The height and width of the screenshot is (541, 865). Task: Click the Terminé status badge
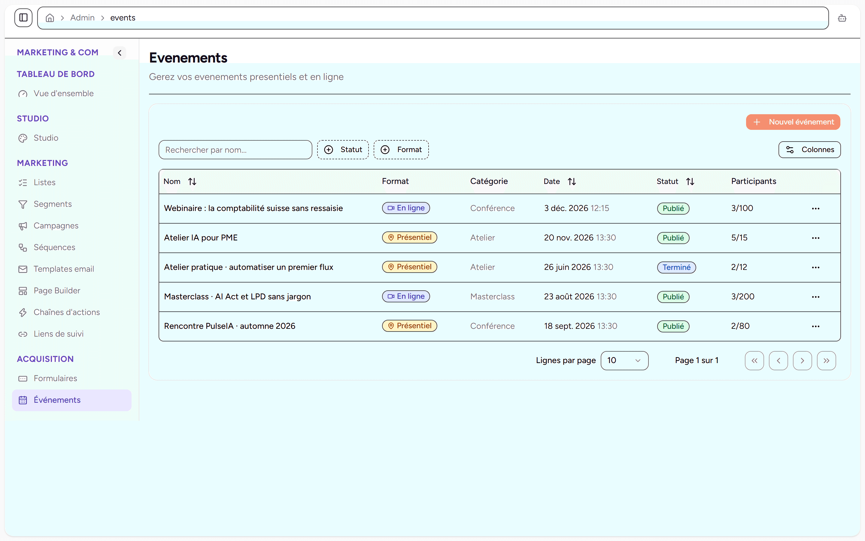pos(676,267)
